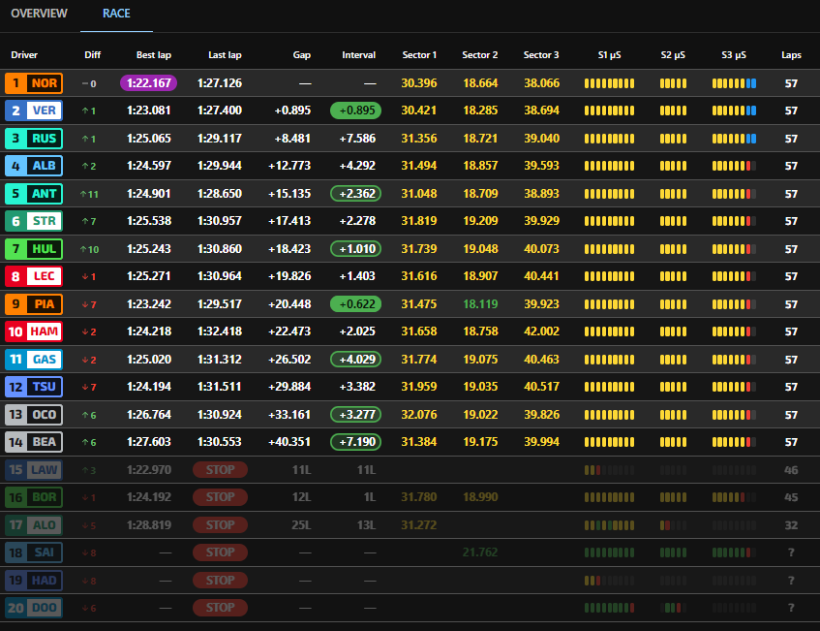This screenshot has height=631, width=820.
Task: Click the purple 1:22.167 best lap pill
Action: coord(148,83)
